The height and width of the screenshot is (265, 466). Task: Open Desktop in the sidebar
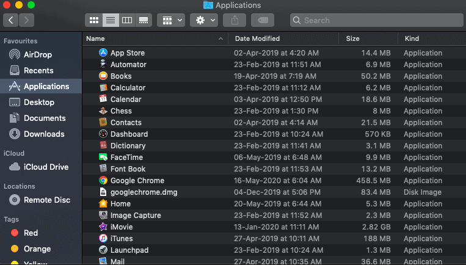pyautogui.click(x=41, y=102)
